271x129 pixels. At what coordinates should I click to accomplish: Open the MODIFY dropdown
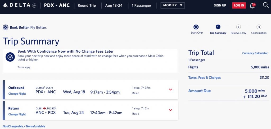coord(173,5)
